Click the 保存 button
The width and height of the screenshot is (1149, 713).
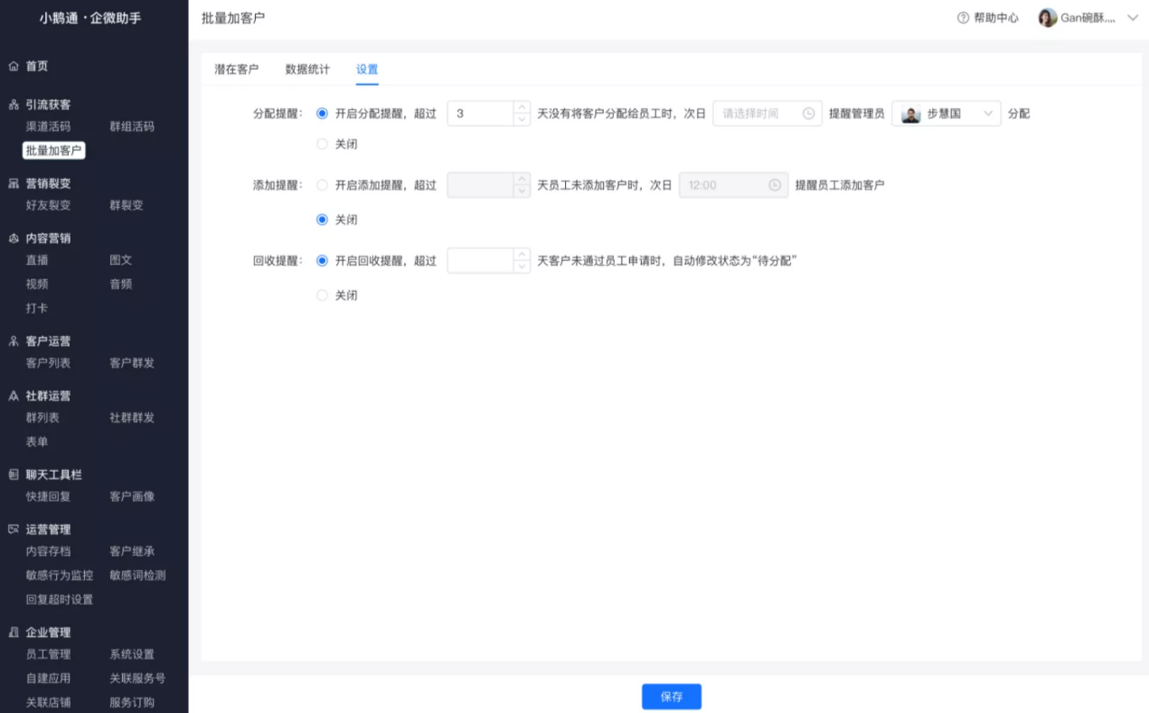coord(672,697)
